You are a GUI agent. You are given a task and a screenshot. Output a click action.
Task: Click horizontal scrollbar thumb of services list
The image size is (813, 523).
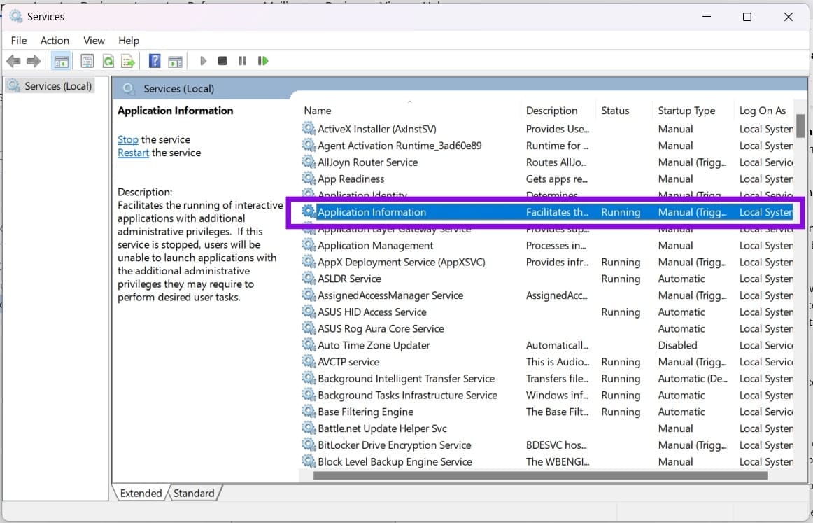[x=540, y=475]
